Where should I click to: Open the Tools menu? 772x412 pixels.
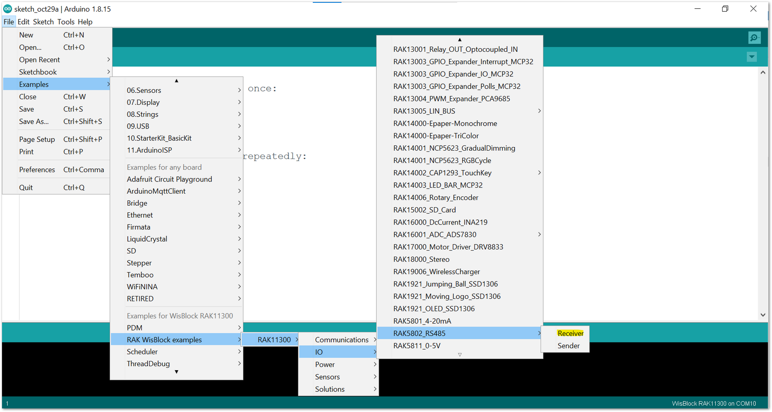coord(66,22)
